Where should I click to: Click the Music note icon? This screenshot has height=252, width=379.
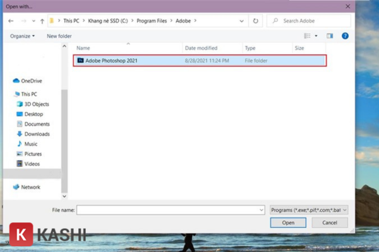(x=20, y=144)
